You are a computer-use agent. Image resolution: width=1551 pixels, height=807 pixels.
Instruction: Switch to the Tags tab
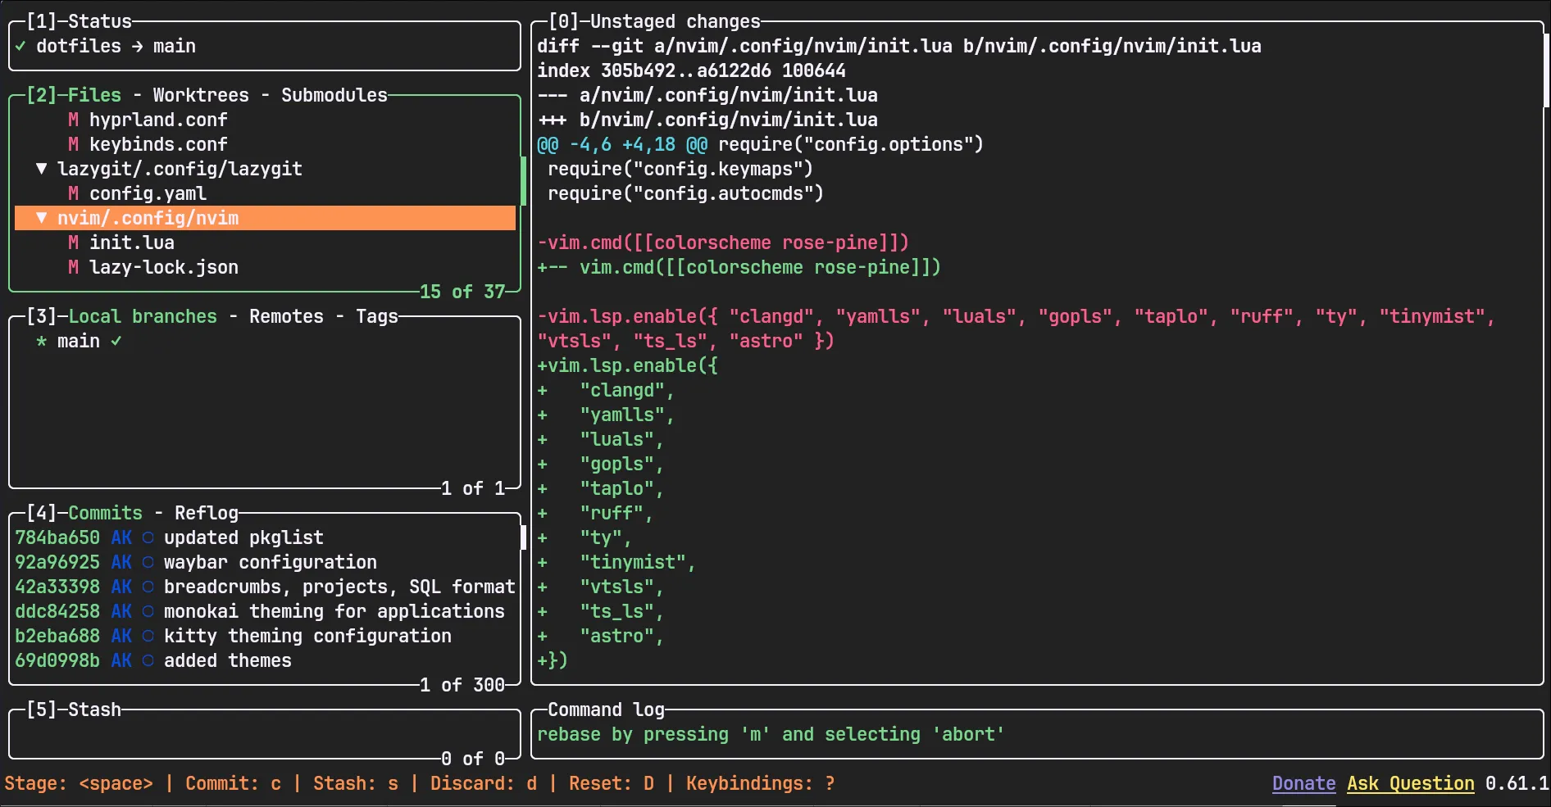377,316
